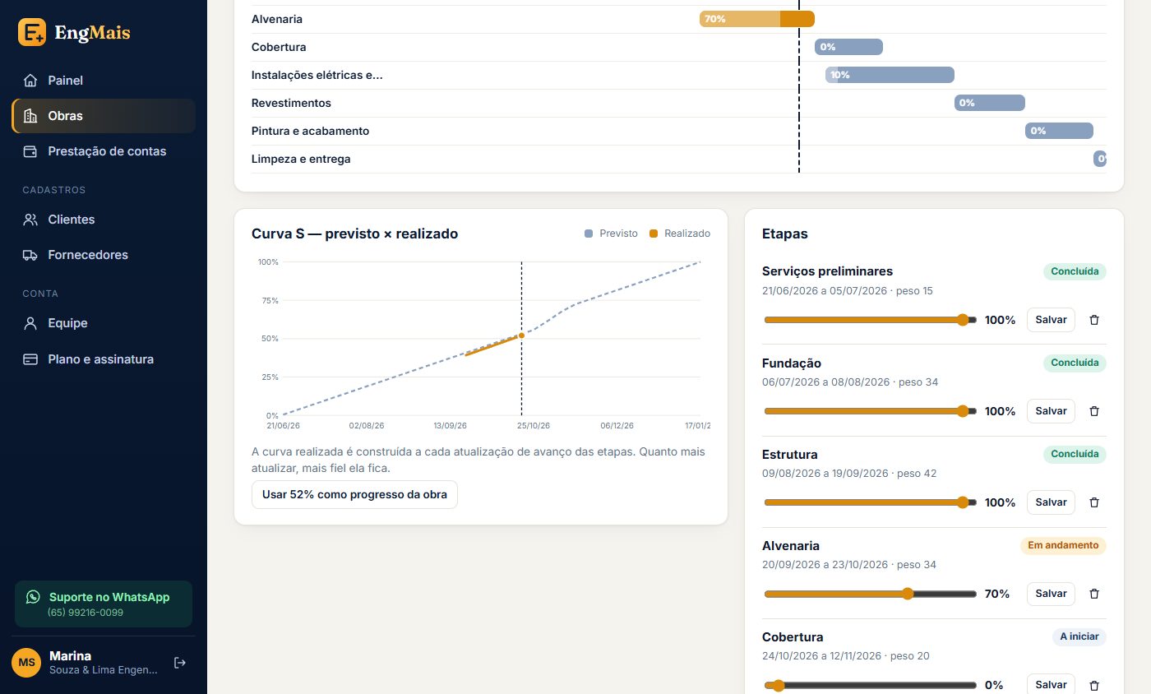This screenshot has width=1151, height=694.
Task: Adjust the Estrutura progress slider
Action: 870,502
